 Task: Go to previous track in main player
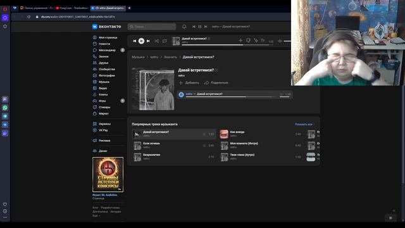point(135,41)
